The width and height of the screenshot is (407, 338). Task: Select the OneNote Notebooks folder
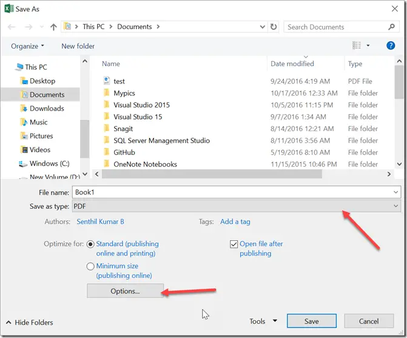(146, 164)
